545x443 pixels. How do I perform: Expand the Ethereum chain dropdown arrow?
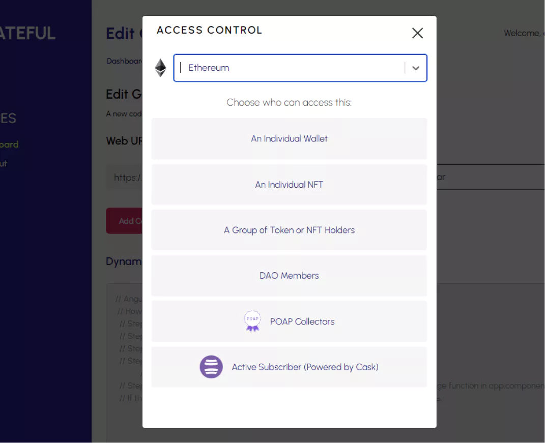(x=416, y=68)
